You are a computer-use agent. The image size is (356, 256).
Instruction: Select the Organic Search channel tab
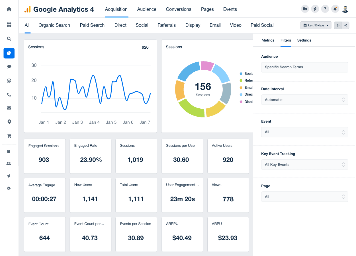coord(54,25)
